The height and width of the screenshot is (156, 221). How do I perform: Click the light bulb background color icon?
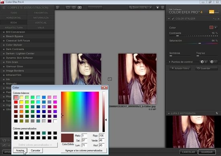(158, 8)
